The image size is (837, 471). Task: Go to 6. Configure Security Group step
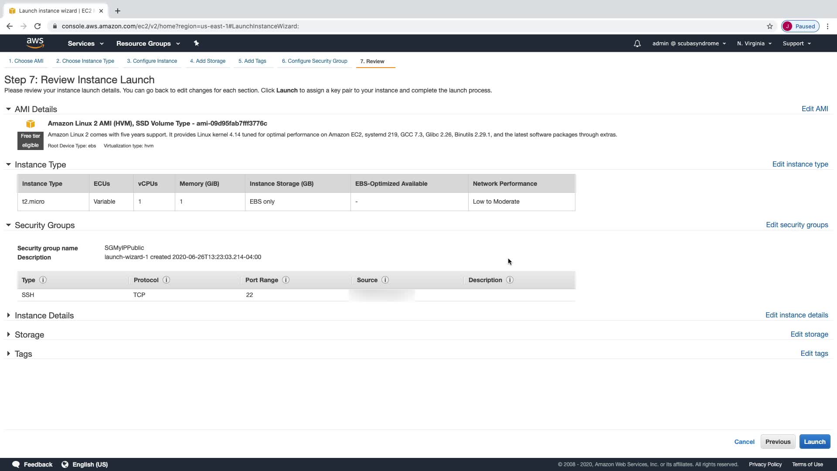coord(314,61)
